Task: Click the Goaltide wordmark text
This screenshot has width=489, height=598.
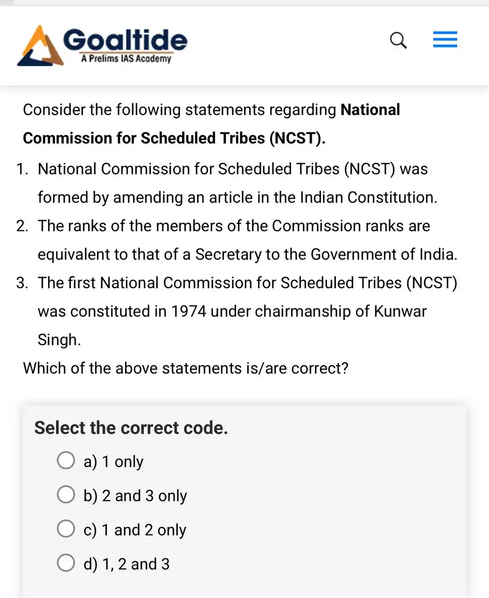Action: click(125, 40)
